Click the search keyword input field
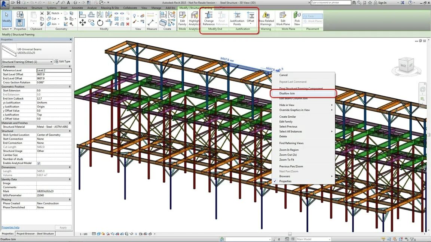 tap(331, 3)
